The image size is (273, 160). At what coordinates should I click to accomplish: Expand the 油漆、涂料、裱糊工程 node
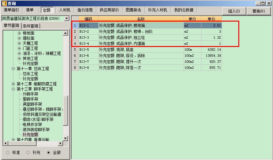(x=19, y=53)
